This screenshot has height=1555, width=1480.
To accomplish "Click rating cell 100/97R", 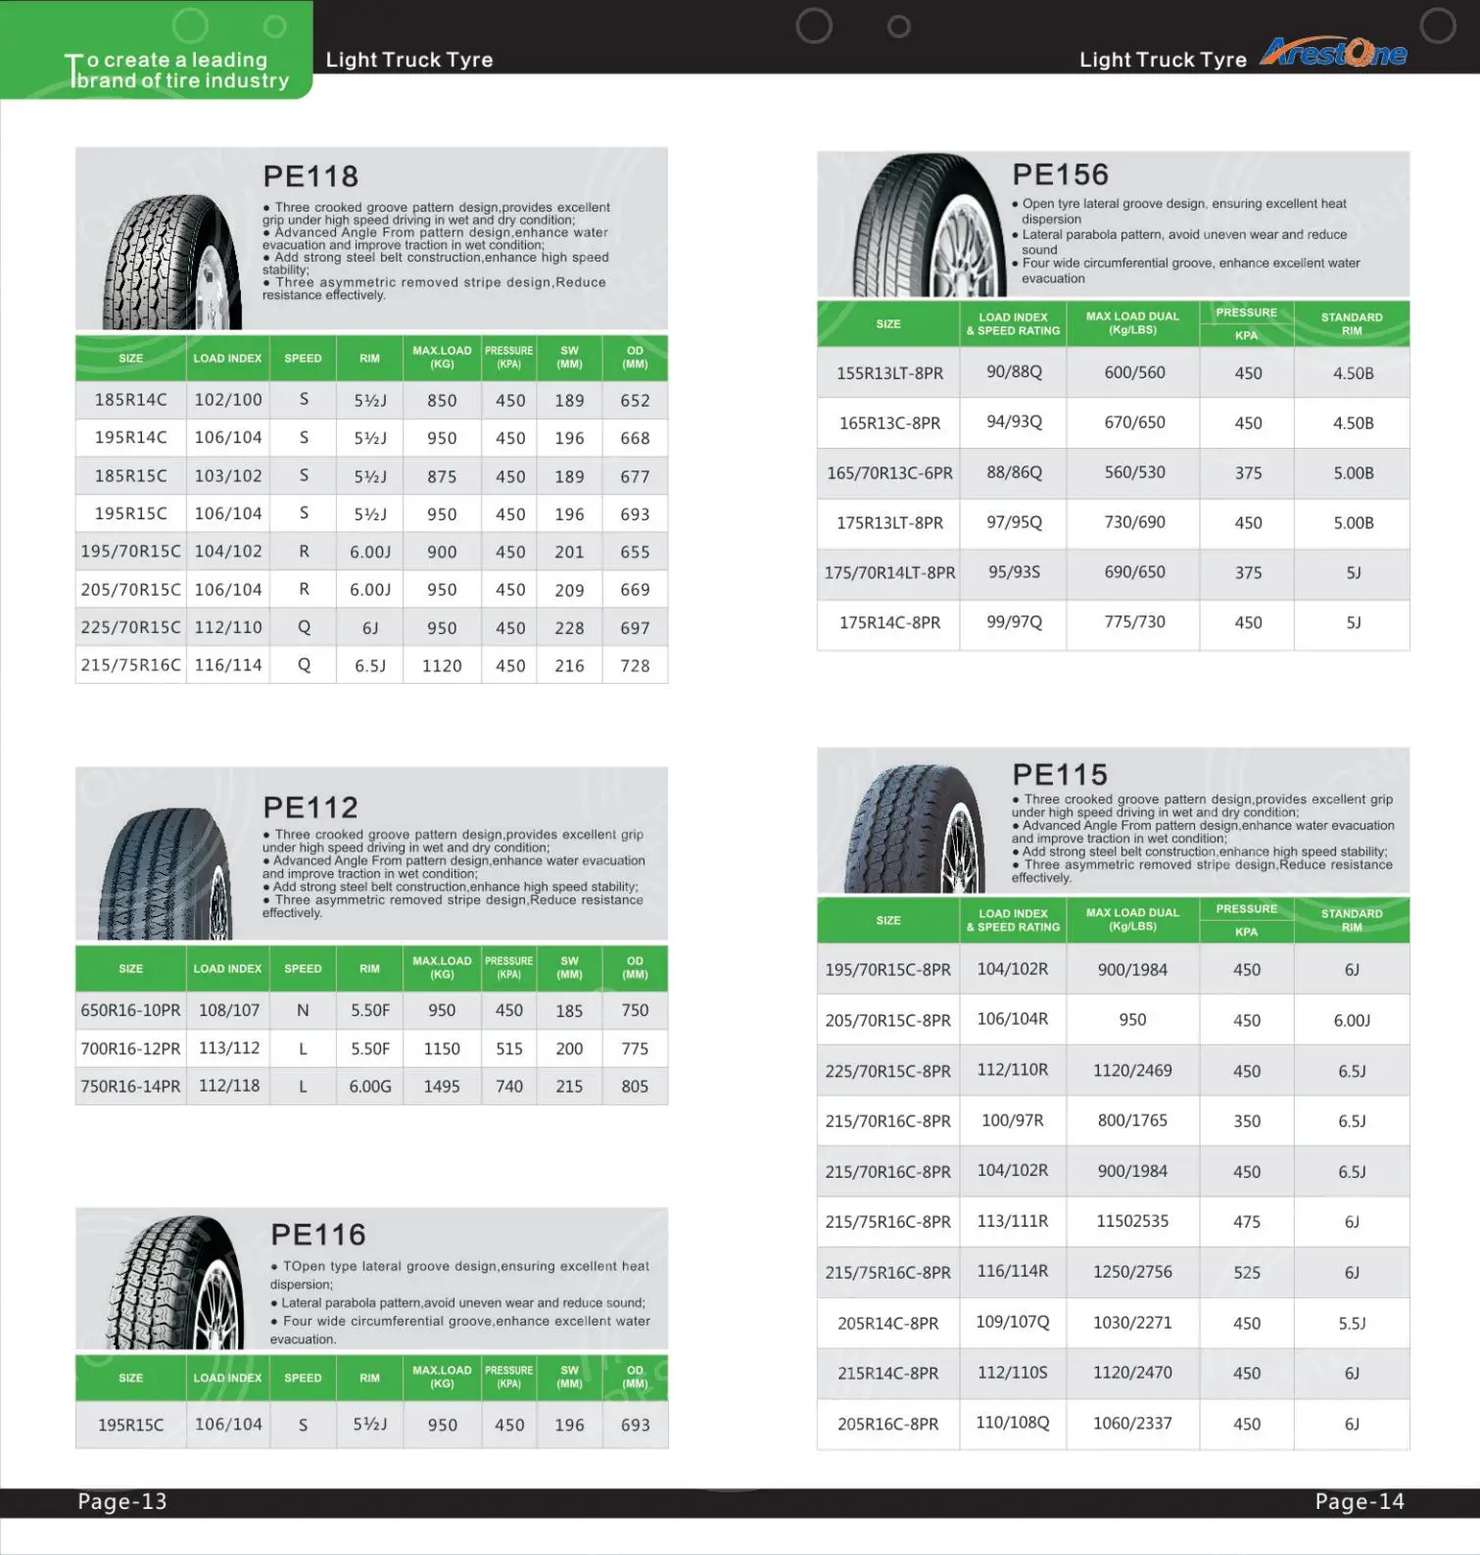I will tap(1013, 1120).
